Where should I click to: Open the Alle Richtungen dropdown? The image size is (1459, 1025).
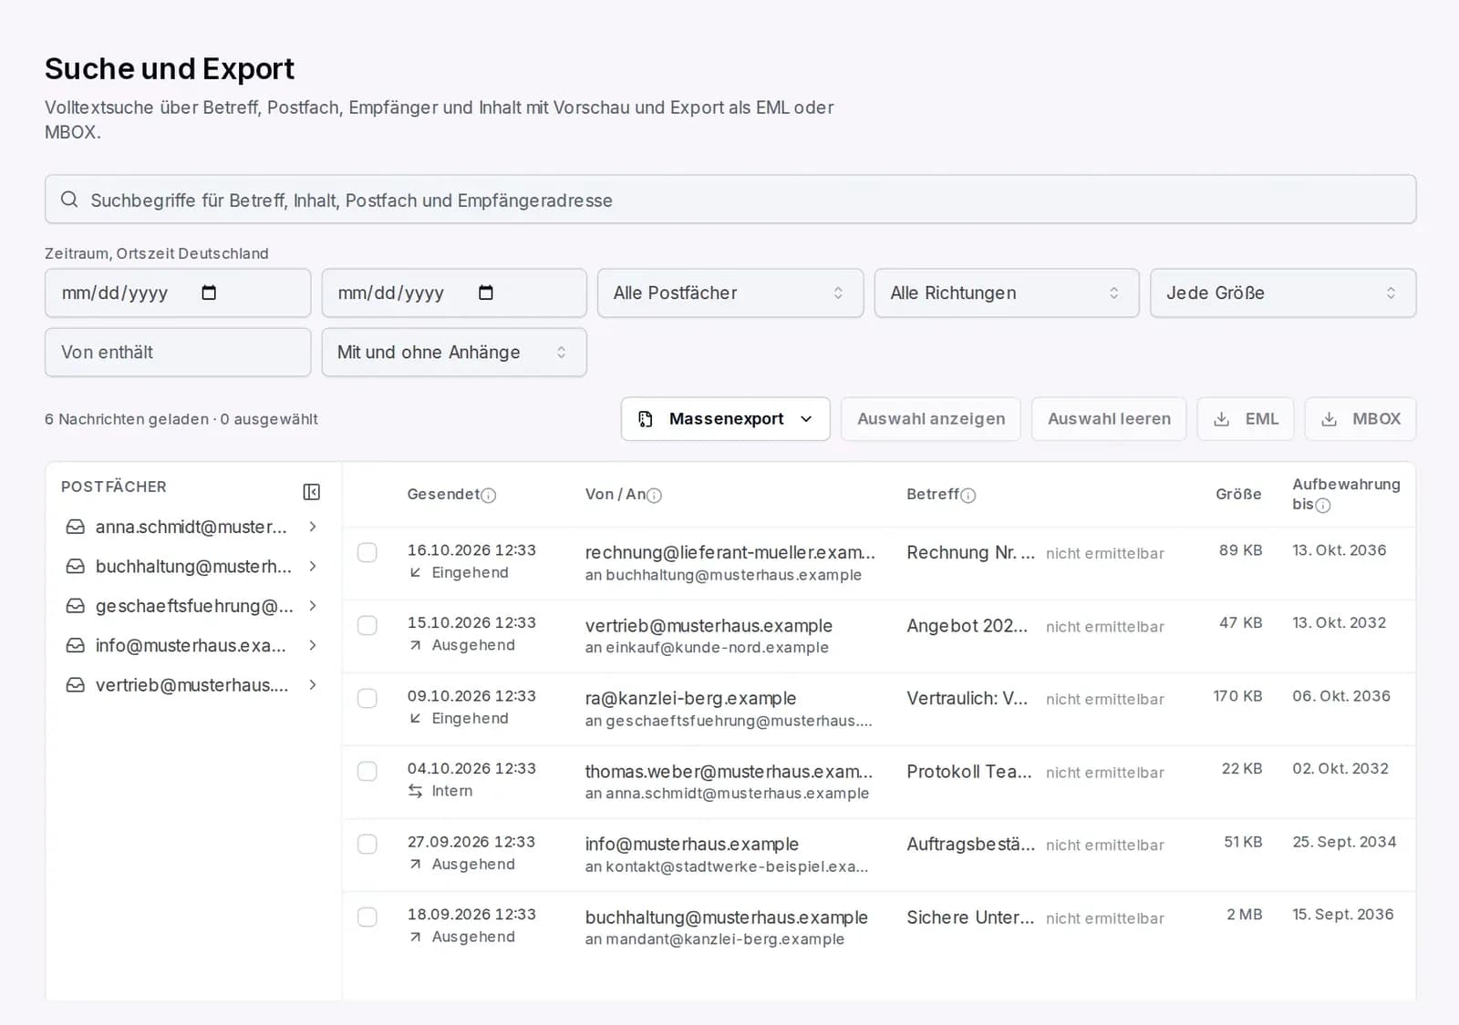(1007, 292)
